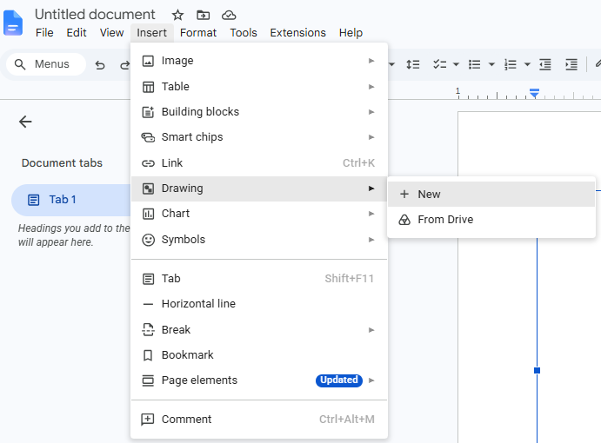Open the Tools menu
Viewport: 601px width, 443px height.
click(244, 33)
